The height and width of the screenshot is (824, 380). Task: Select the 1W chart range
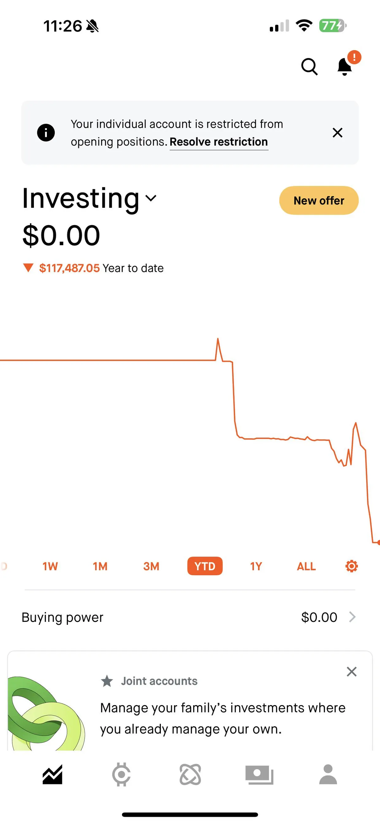(50, 566)
